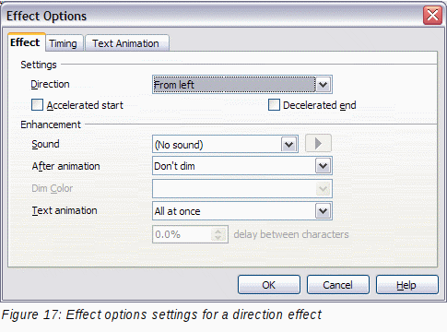Expand the Sound dropdown list
The height and width of the screenshot is (332, 447).
click(289, 144)
